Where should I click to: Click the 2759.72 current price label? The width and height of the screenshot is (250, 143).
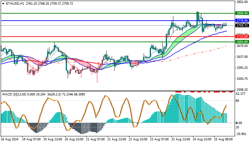coord(242,26)
